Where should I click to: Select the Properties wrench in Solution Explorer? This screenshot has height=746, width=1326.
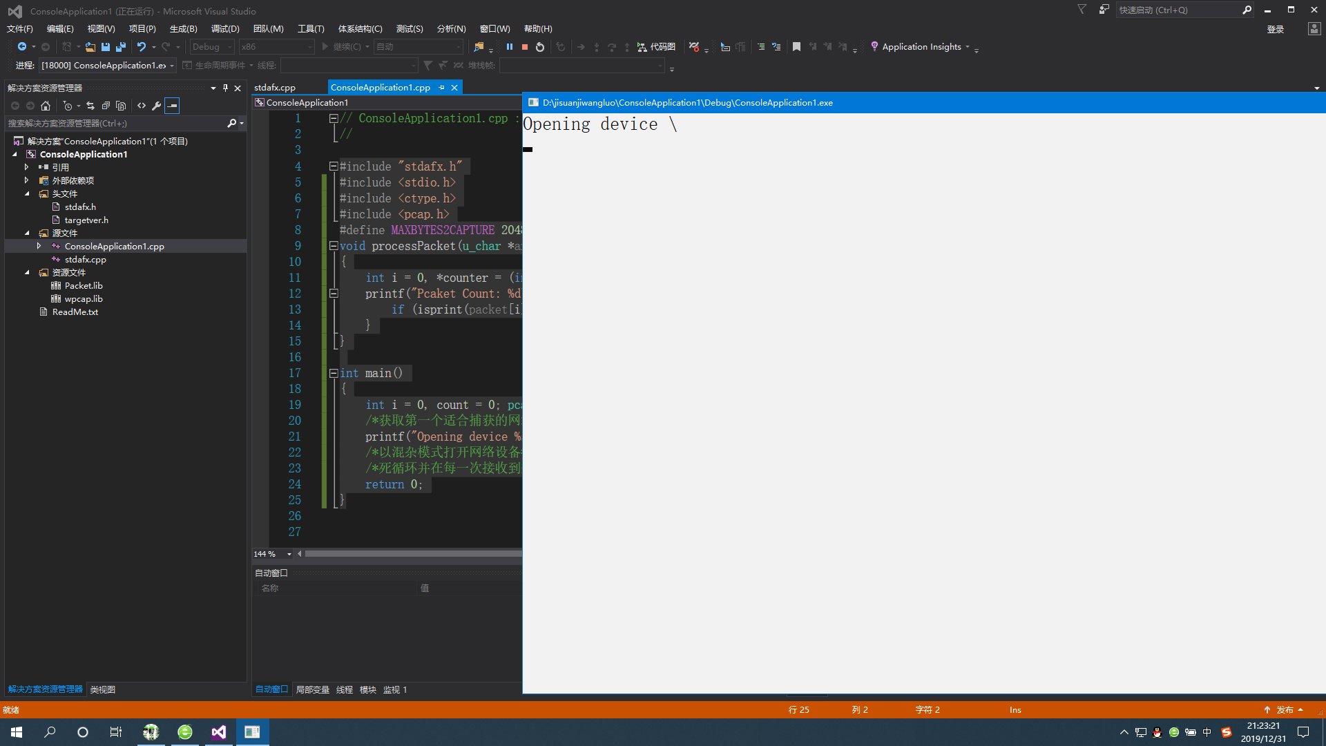pos(157,106)
